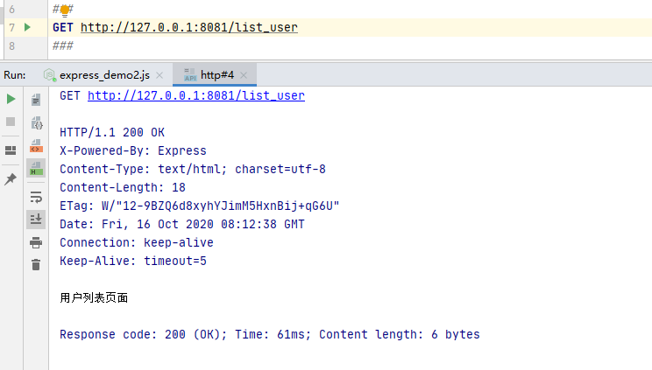Run the request using the gutter play icon
The width and height of the screenshot is (652, 370).
click(27, 27)
